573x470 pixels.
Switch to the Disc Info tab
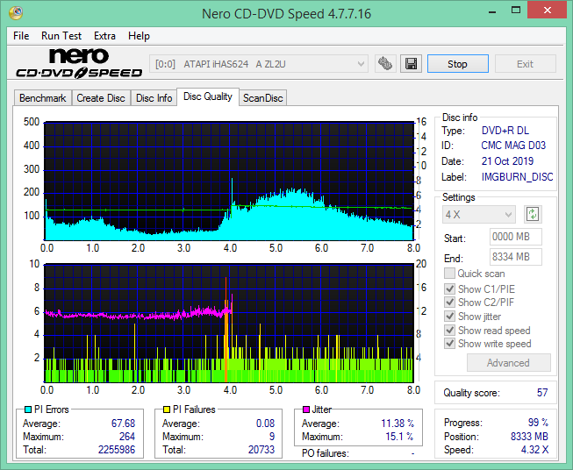154,98
